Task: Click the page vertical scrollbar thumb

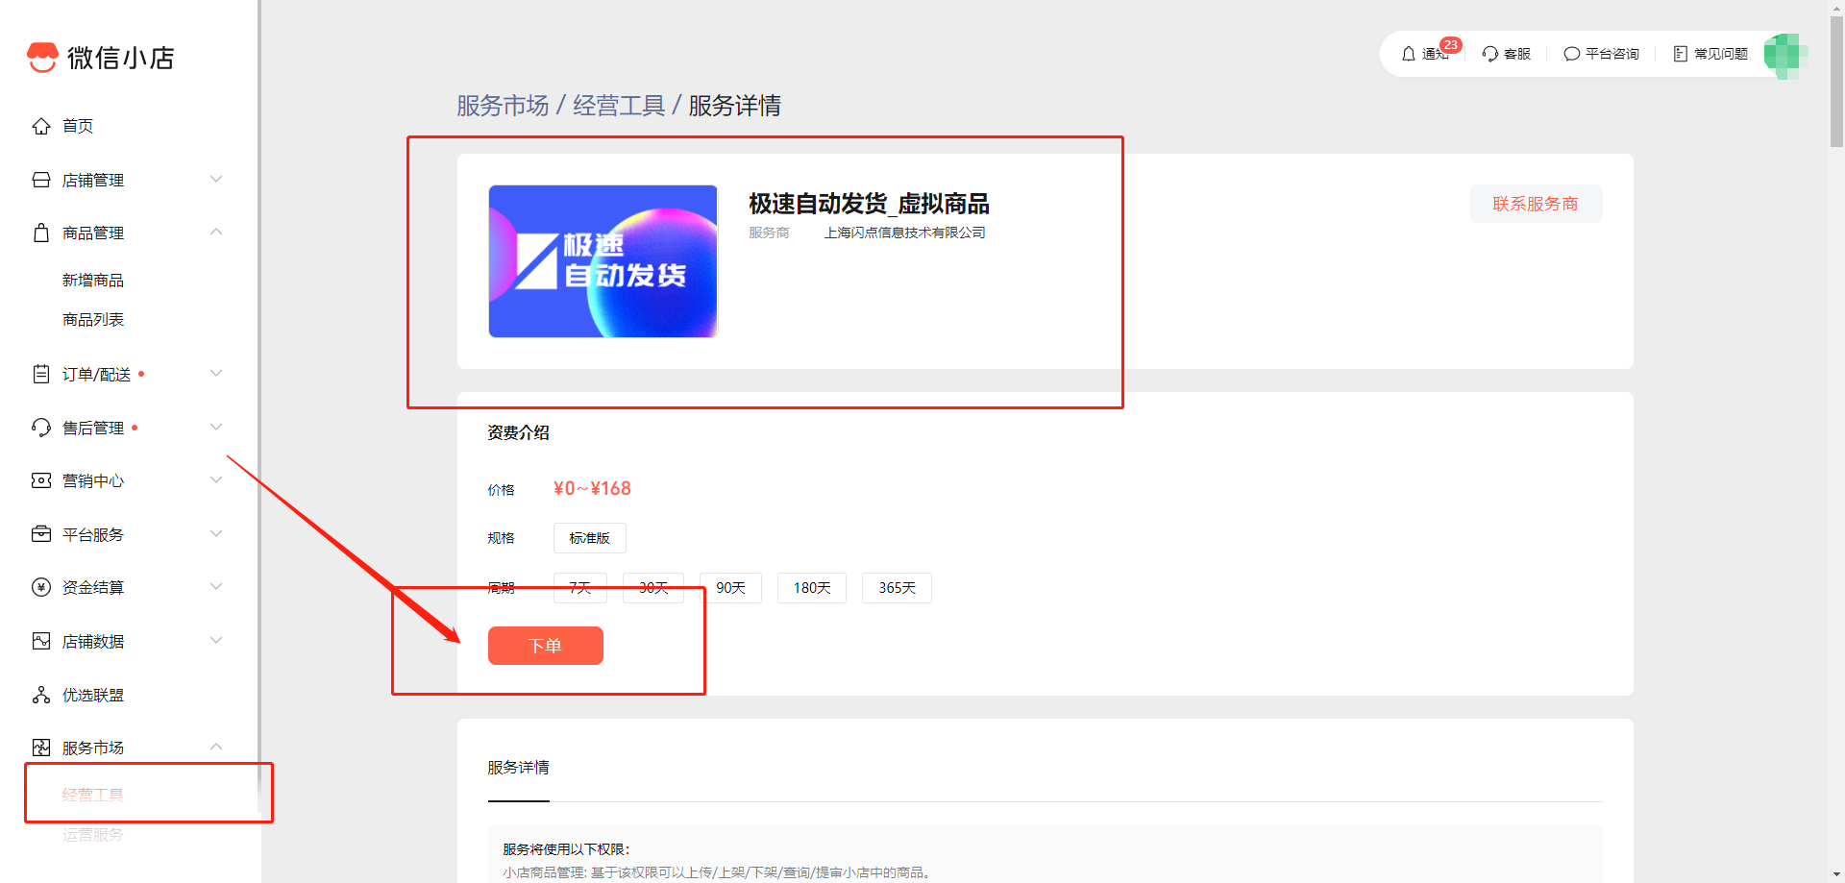Action: (1836, 82)
